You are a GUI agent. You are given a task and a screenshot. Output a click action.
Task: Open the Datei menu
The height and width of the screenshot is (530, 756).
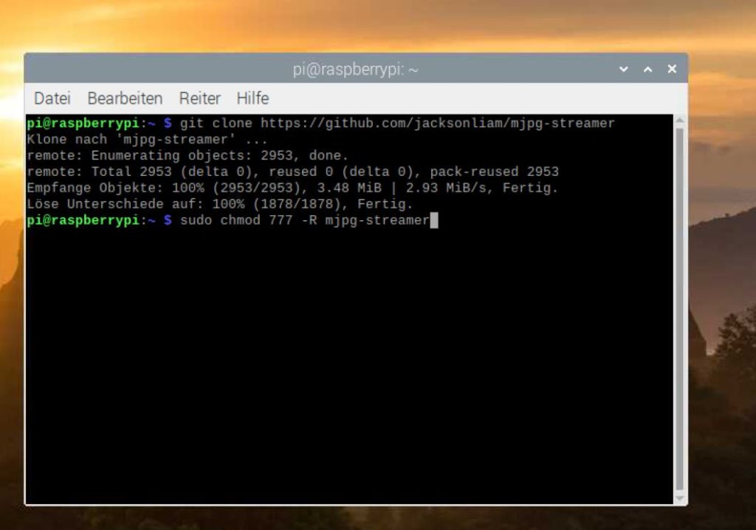[x=52, y=98]
